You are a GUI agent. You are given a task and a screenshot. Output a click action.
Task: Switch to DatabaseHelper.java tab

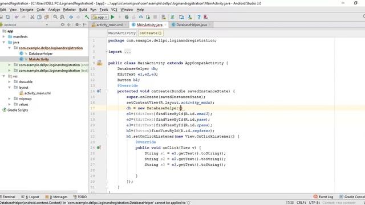192,24
